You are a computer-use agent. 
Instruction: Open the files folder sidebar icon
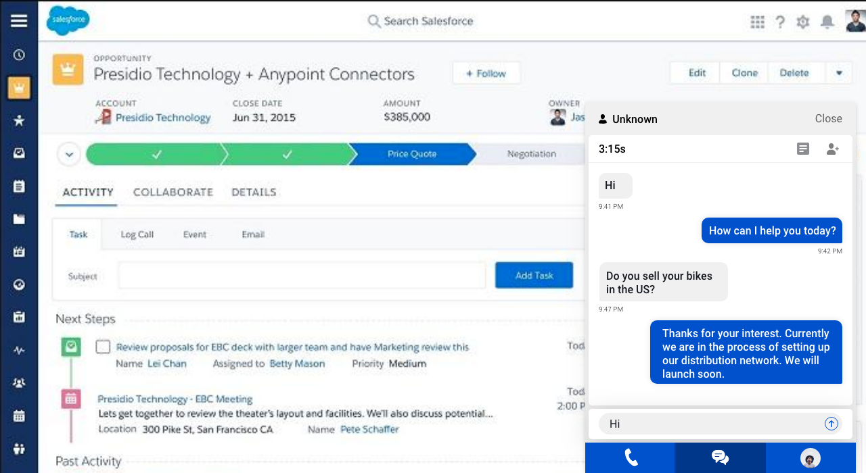19,219
